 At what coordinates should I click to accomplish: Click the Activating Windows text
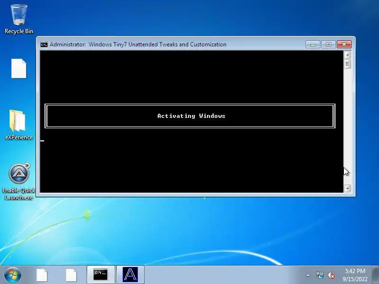pos(191,116)
